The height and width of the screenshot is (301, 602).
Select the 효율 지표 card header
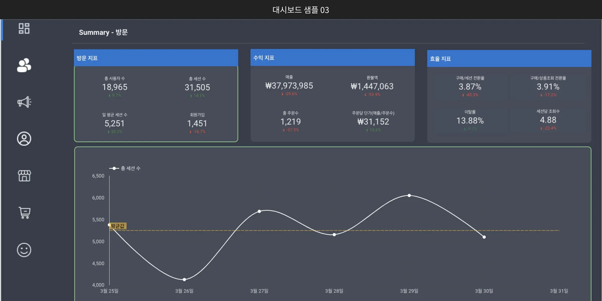(x=509, y=59)
